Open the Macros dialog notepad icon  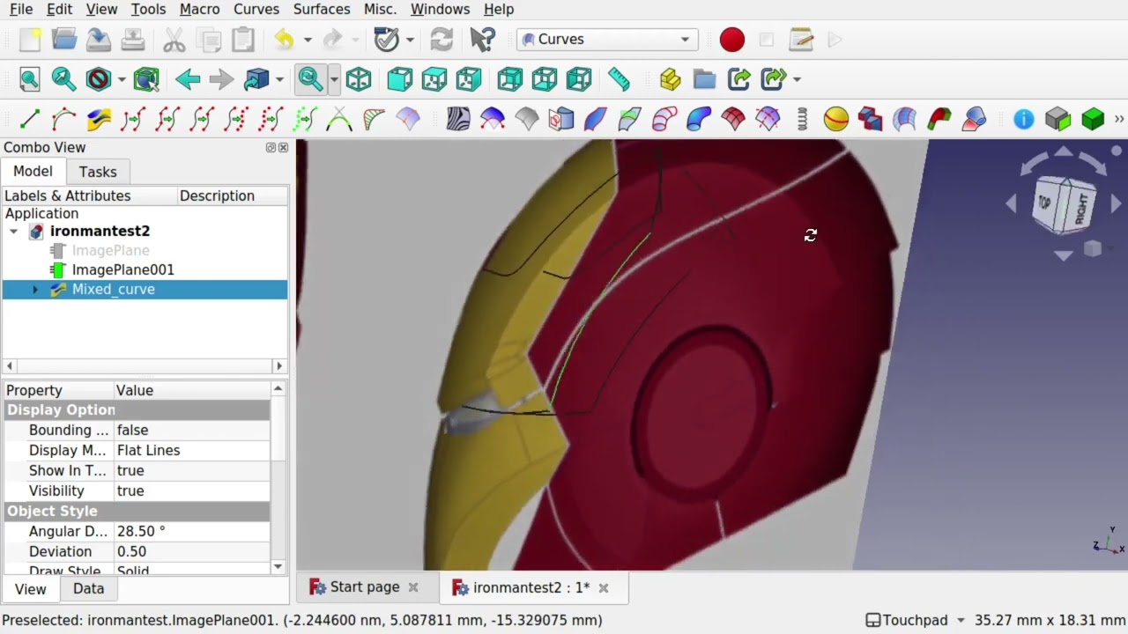(801, 40)
